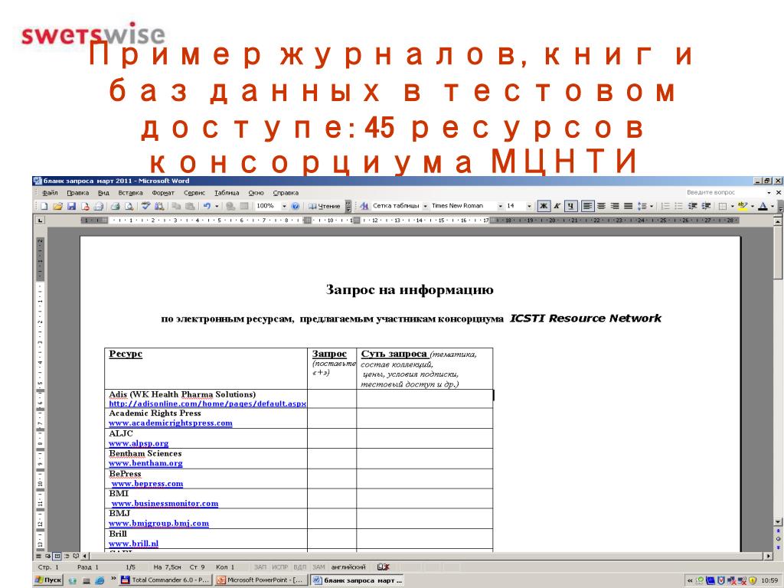Click the Internet Explorer quick launch icon
Viewport: 784px width, 588px height.
100,580
